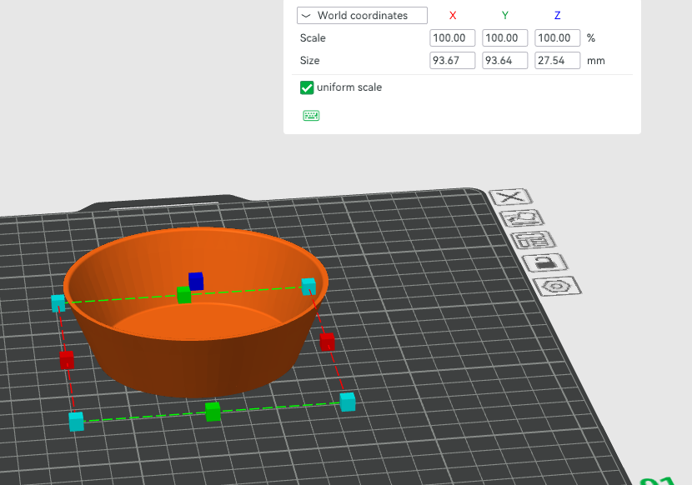Select the green handle on front bounding edge
Screen dimensions: 692x485
[x=213, y=412]
